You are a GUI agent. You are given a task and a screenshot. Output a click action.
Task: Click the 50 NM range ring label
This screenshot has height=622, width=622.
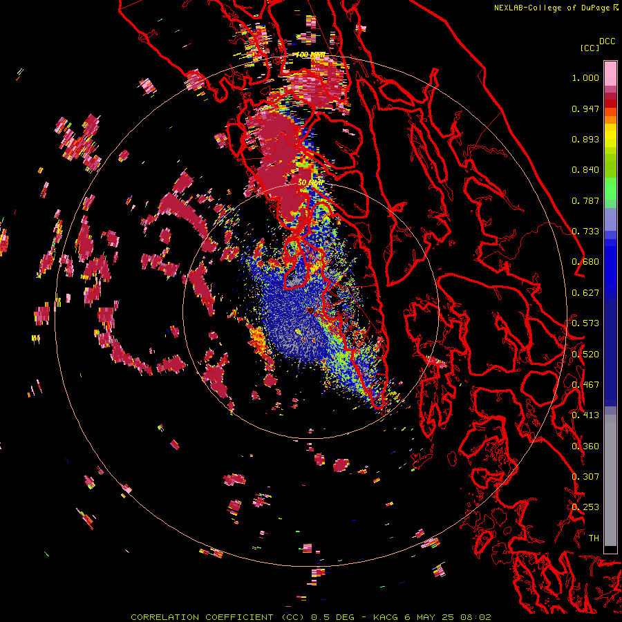pyautogui.click(x=310, y=182)
